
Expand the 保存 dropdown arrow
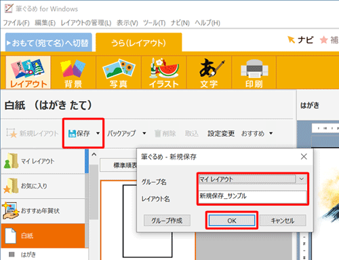click(x=98, y=133)
